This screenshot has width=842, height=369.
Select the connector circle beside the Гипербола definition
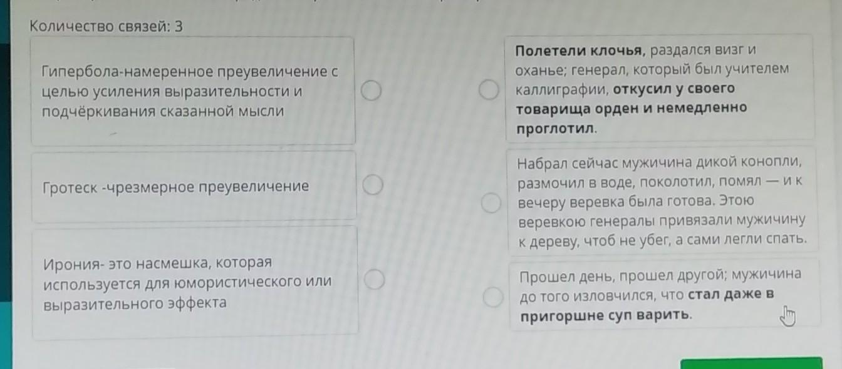click(x=371, y=92)
